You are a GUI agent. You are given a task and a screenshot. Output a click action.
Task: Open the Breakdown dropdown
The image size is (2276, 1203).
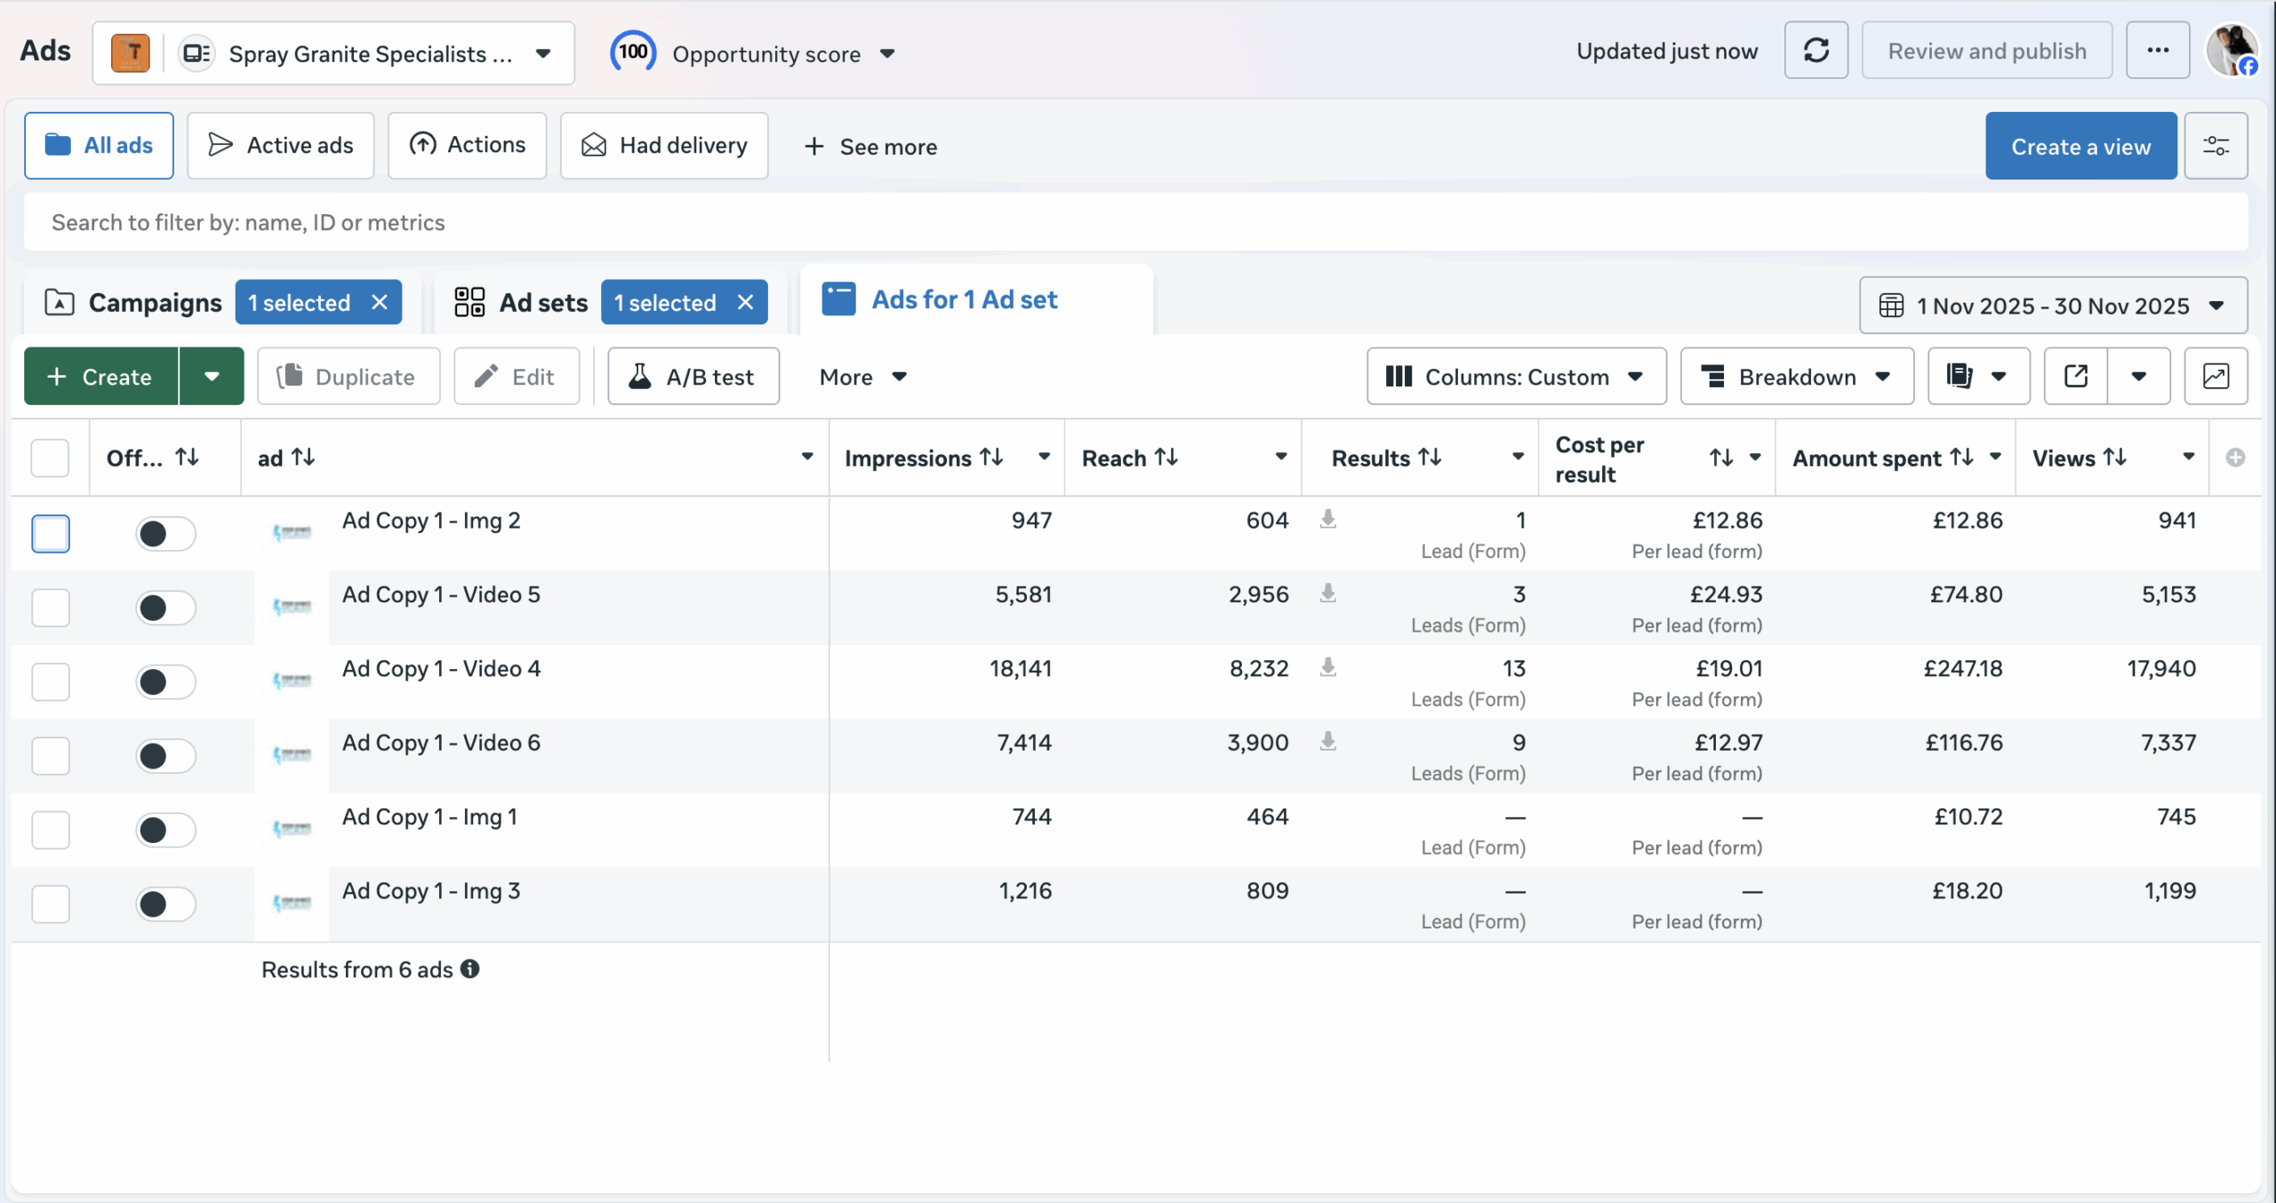pyautogui.click(x=1797, y=377)
